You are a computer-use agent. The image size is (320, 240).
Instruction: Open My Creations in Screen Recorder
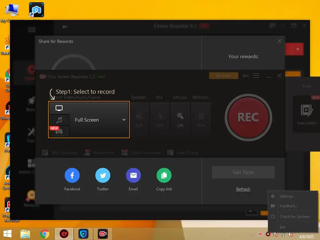[60, 152]
